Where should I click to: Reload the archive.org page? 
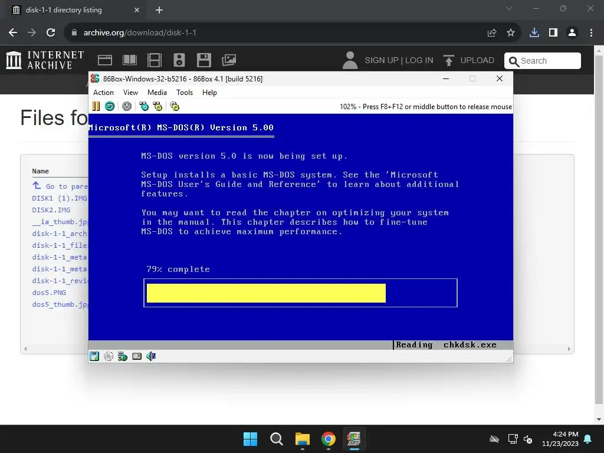(51, 33)
